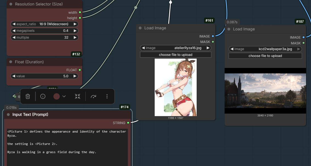This screenshot has height=166, width=311.
Task: Open more options three-dot menu
Action: (107, 96)
